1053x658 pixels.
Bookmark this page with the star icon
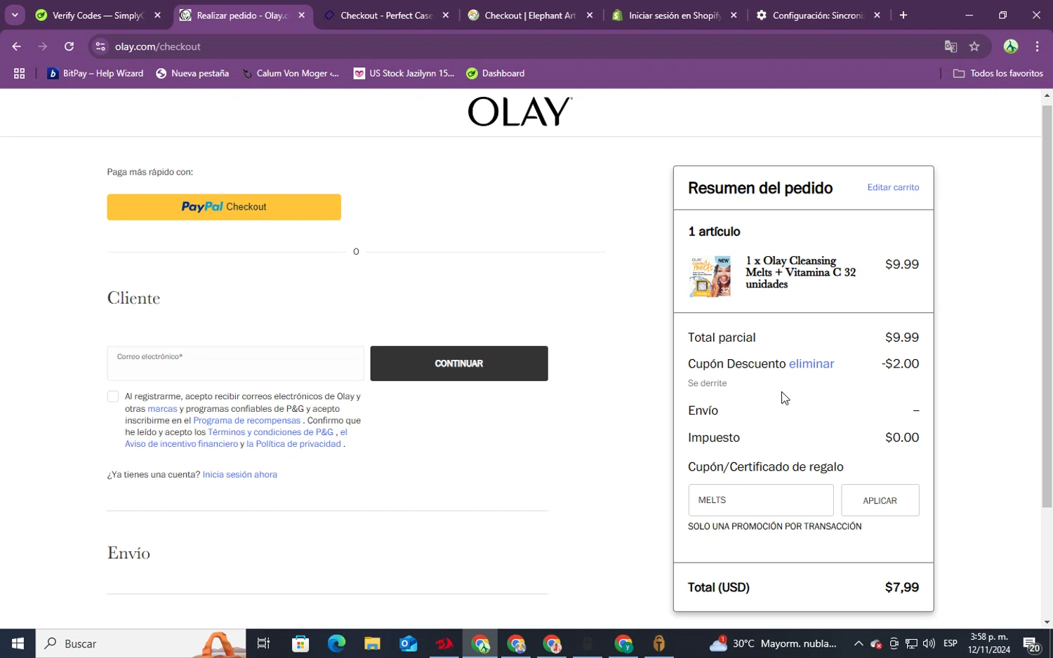[x=974, y=46]
